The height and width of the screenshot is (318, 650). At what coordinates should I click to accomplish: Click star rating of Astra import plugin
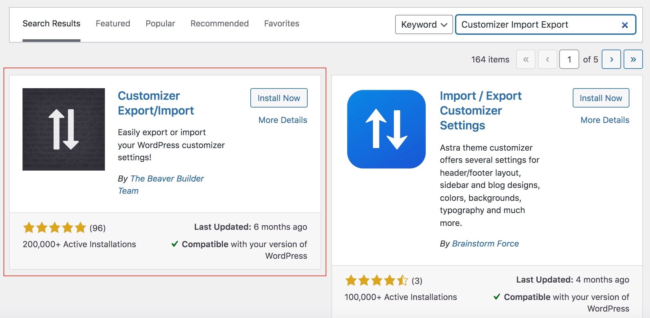376,280
